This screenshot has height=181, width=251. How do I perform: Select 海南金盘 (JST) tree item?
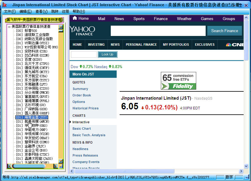(x=32, y=117)
